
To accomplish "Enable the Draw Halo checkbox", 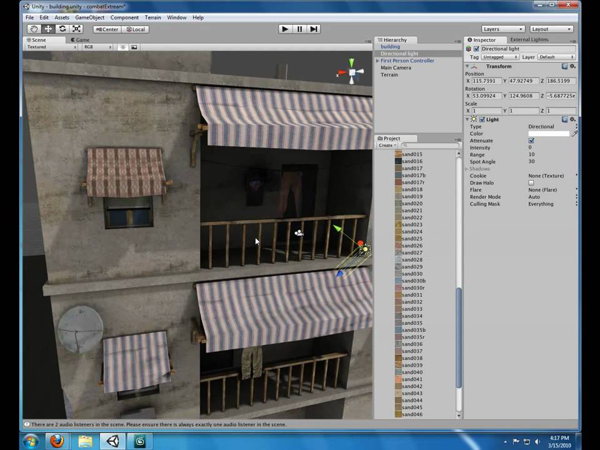I will click(531, 182).
